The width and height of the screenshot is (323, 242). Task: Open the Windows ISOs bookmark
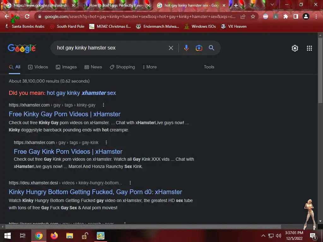click(x=200, y=26)
